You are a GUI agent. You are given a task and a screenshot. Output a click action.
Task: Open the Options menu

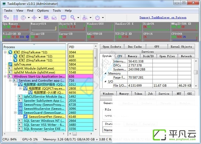tap(43, 10)
